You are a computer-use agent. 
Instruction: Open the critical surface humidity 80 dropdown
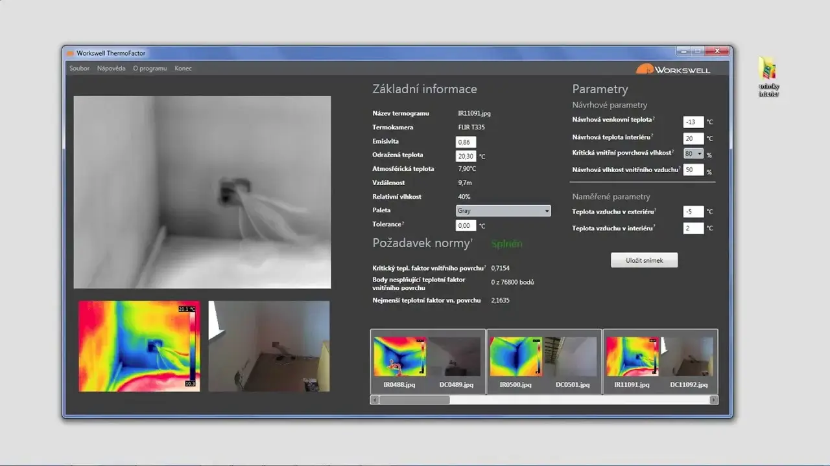coord(694,153)
